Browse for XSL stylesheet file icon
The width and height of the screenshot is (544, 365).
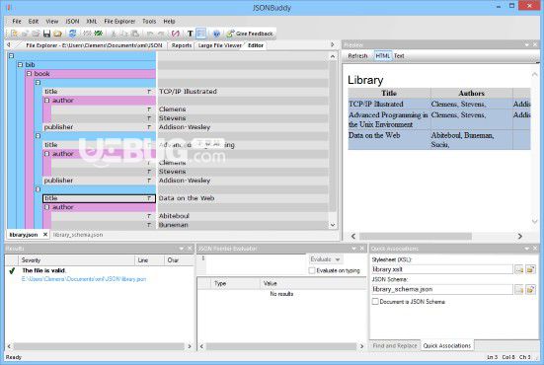519,269
